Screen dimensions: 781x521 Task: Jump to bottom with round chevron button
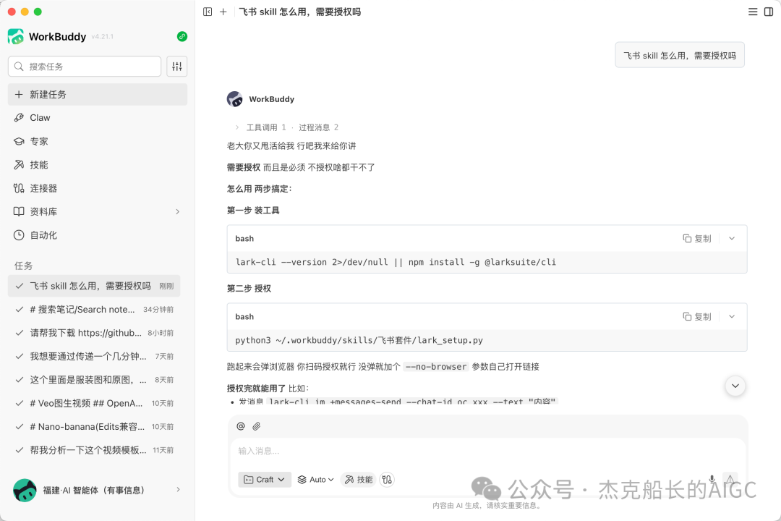[x=735, y=386]
